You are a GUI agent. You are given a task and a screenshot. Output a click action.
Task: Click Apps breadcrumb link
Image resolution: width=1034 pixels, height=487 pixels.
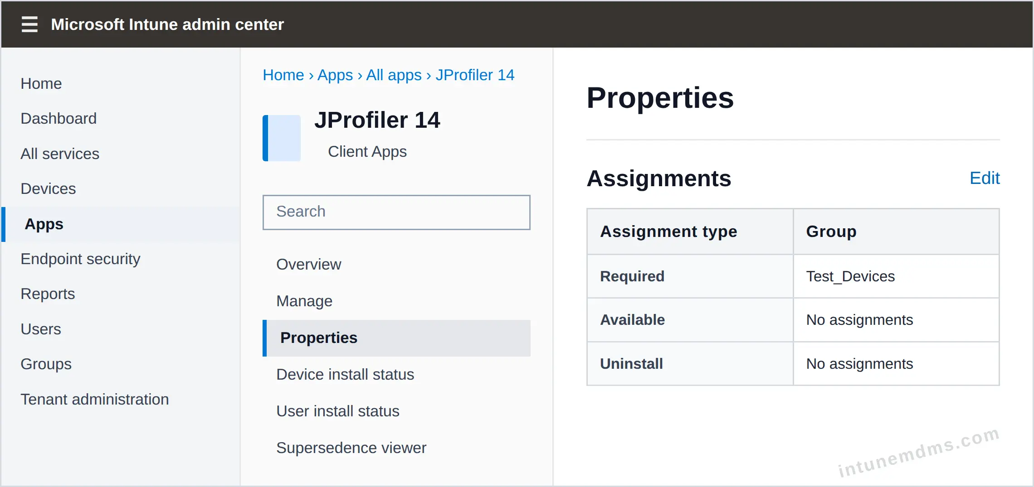335,75
